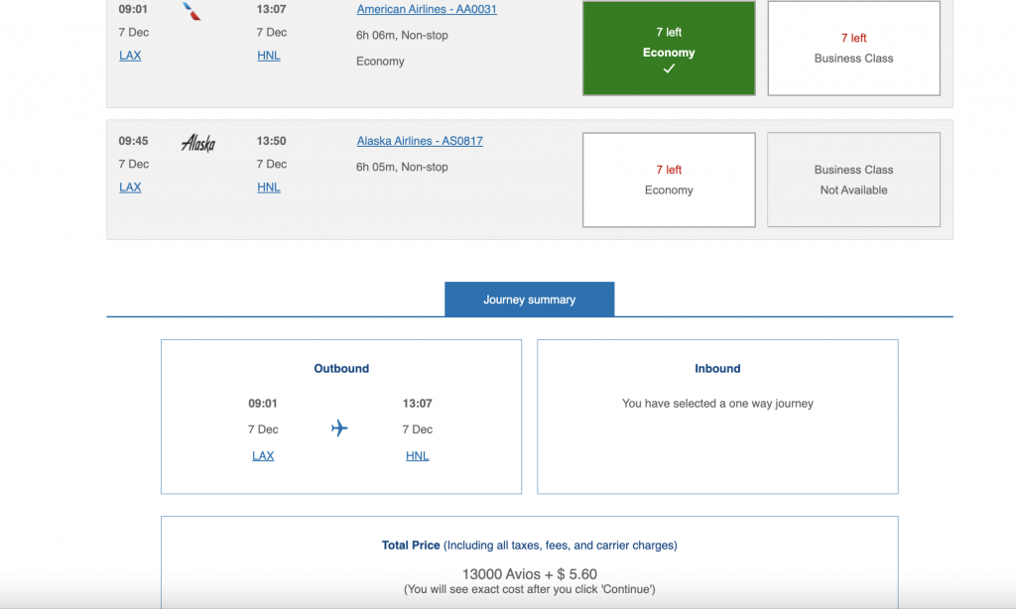Select Business Class on the American Airlines flight
The height and width of the screenshot is (609, 1016).
853,48
